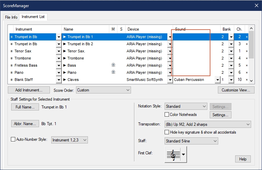This screenshot has width=262, height=170.
Task: Check Hide key signature & show all accidentals
Action: (167, 132)
